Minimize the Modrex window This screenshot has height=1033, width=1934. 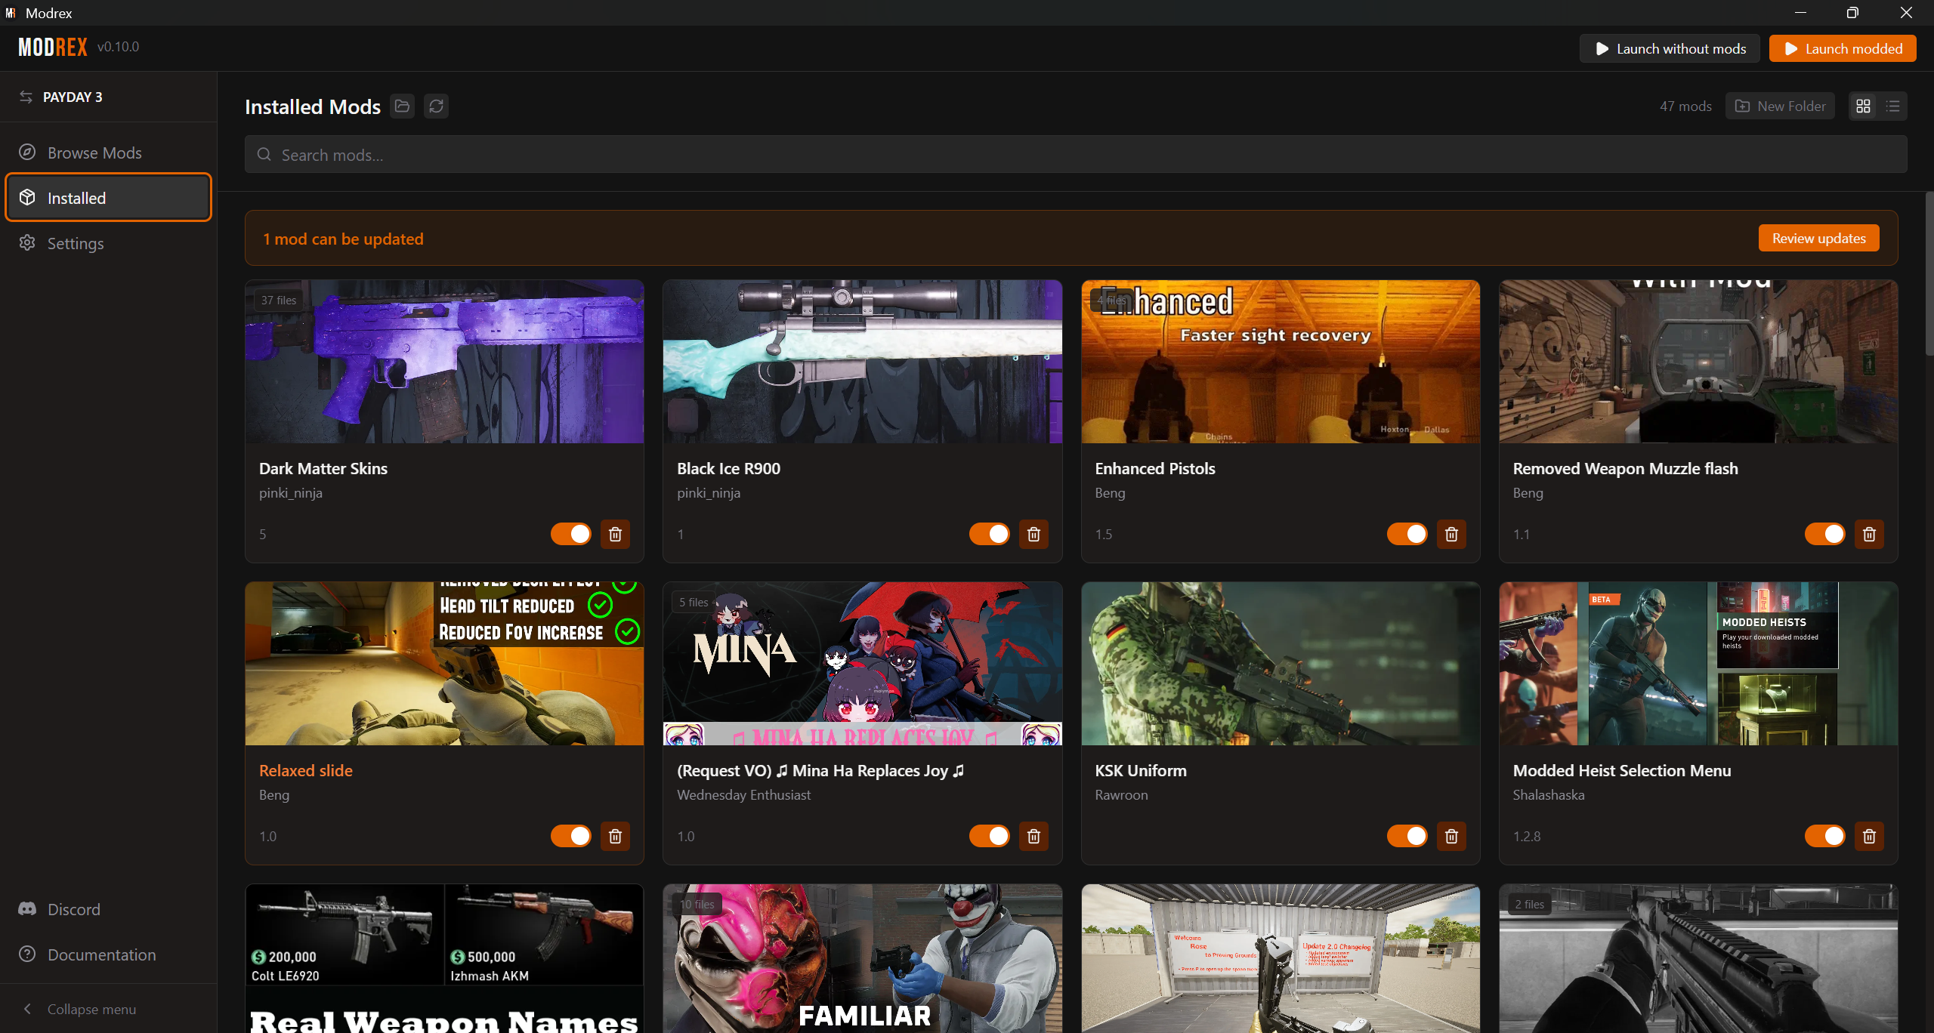[x=1800, y=13]
